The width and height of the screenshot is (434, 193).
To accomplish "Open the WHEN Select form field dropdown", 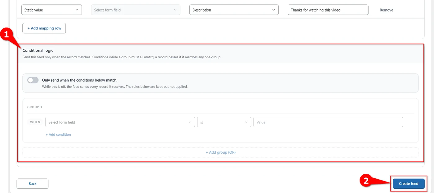I will point(120,122).
